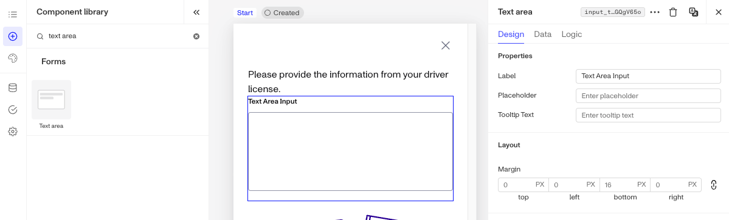Edit the bottom margin value 16
The width and height of the screenshot is (729, 220).
tap(625, 185)
